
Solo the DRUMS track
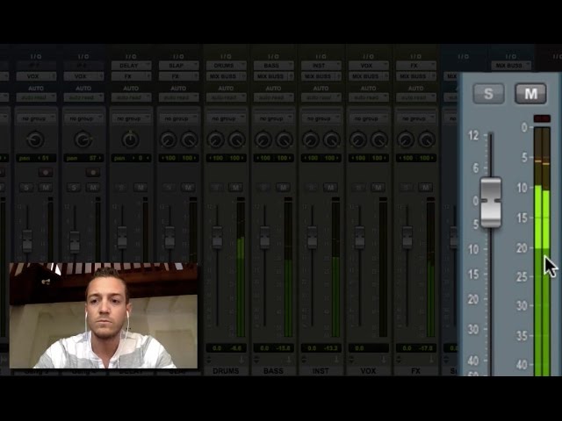tap(217, 187)
